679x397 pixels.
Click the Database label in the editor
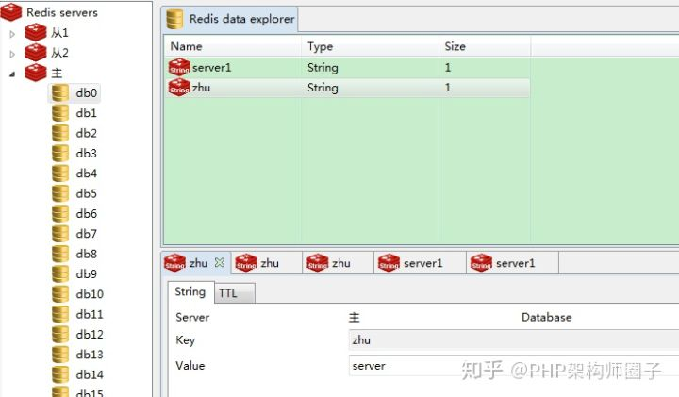[546, 318]
